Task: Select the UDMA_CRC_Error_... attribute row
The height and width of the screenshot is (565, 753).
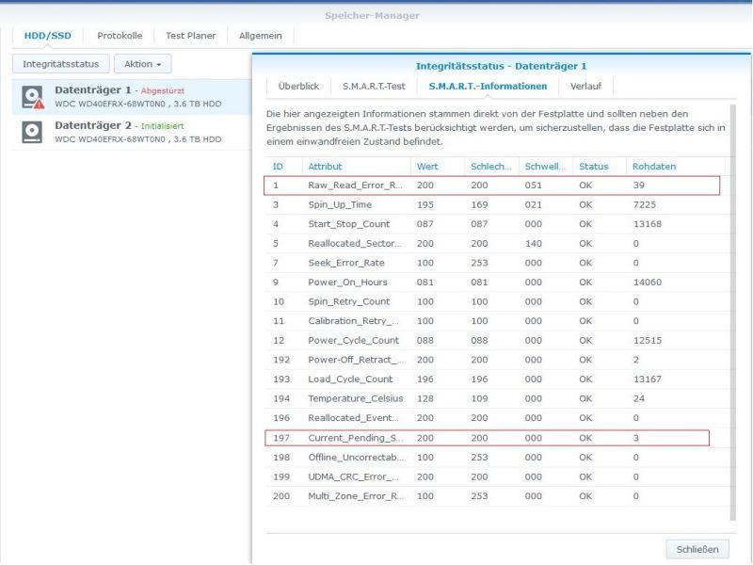Action: 496,477
